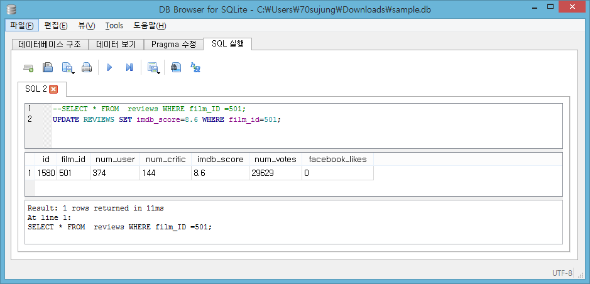
Task: Open Save results view dropdown arrow
Action: tap(159, 72)
